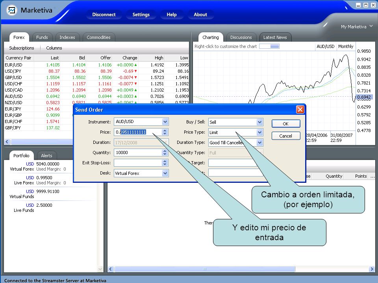Click the Currency Pair column header

pos(19,58)
